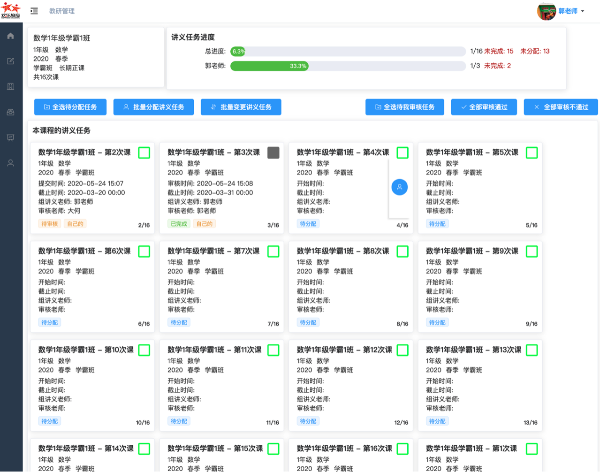The height and width of the screenshot is (472, 600).
Task: Click 全部审核通过 button
Action: coord(484,107)
